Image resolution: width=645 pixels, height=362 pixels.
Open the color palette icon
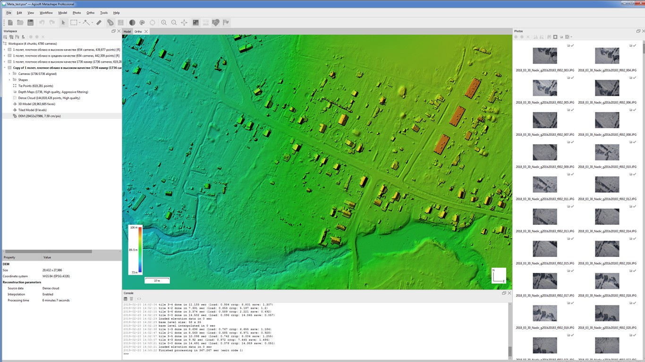point(142,23)
